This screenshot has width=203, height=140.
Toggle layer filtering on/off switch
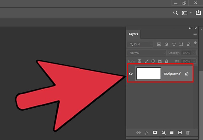(x=195, y=44)
